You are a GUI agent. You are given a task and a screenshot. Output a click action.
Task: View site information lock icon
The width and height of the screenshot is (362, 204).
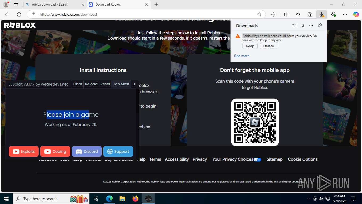click(33, 14)
